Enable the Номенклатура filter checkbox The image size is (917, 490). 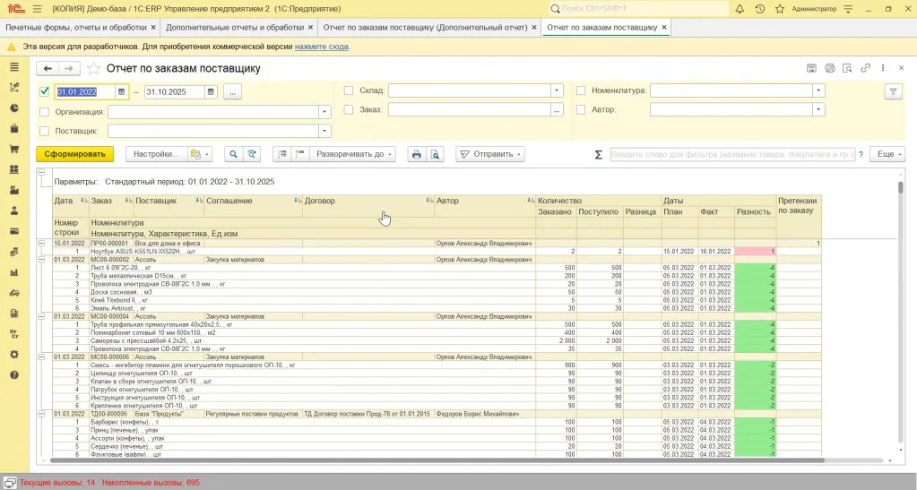[581, 90]
